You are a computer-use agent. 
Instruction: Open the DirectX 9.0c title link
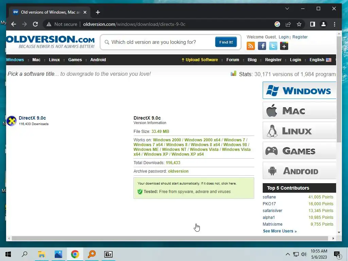32,118
